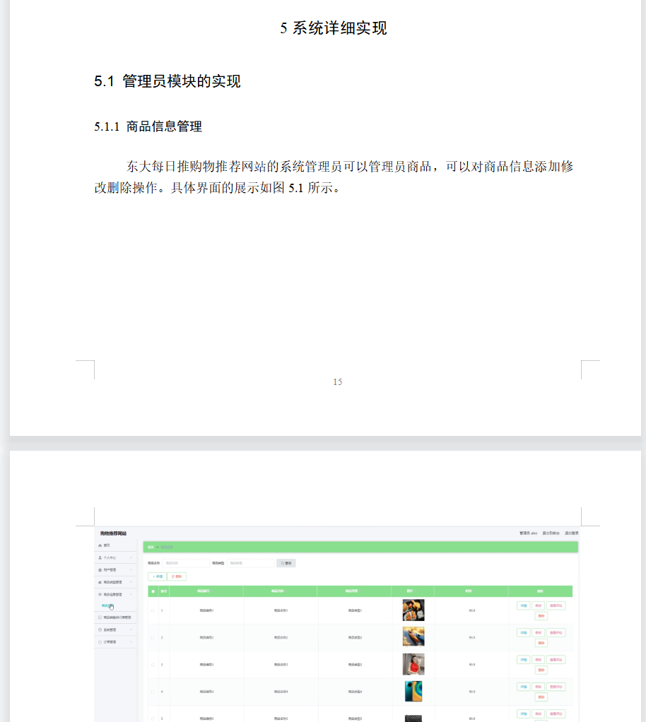Click the clock icon next to 系统管理
The image size is (646, 722).
pyautogui.click(x=100, y=630)
